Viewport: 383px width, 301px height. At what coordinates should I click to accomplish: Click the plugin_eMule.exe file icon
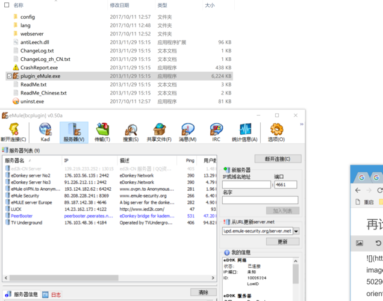pos(16,76)
